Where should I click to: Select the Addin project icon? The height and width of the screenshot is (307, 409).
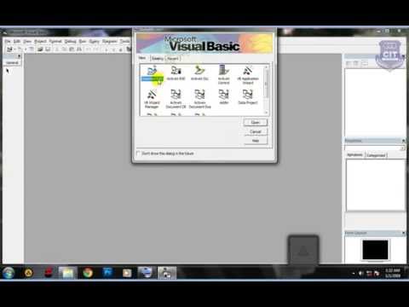pos(223,97)
